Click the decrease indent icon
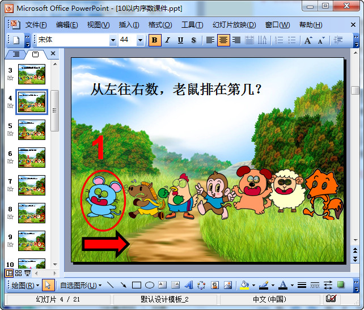The width and height of the screenshot is (364, 310). click(x=338, y=40)
